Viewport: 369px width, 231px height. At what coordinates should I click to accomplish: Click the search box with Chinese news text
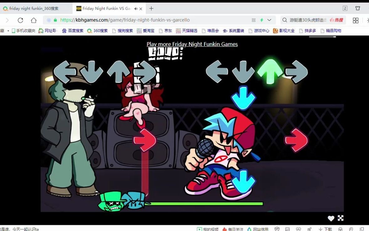308,20
